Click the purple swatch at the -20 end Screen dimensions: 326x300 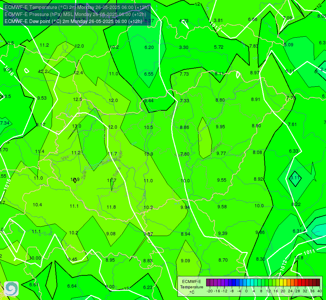(x=208, y=283)
